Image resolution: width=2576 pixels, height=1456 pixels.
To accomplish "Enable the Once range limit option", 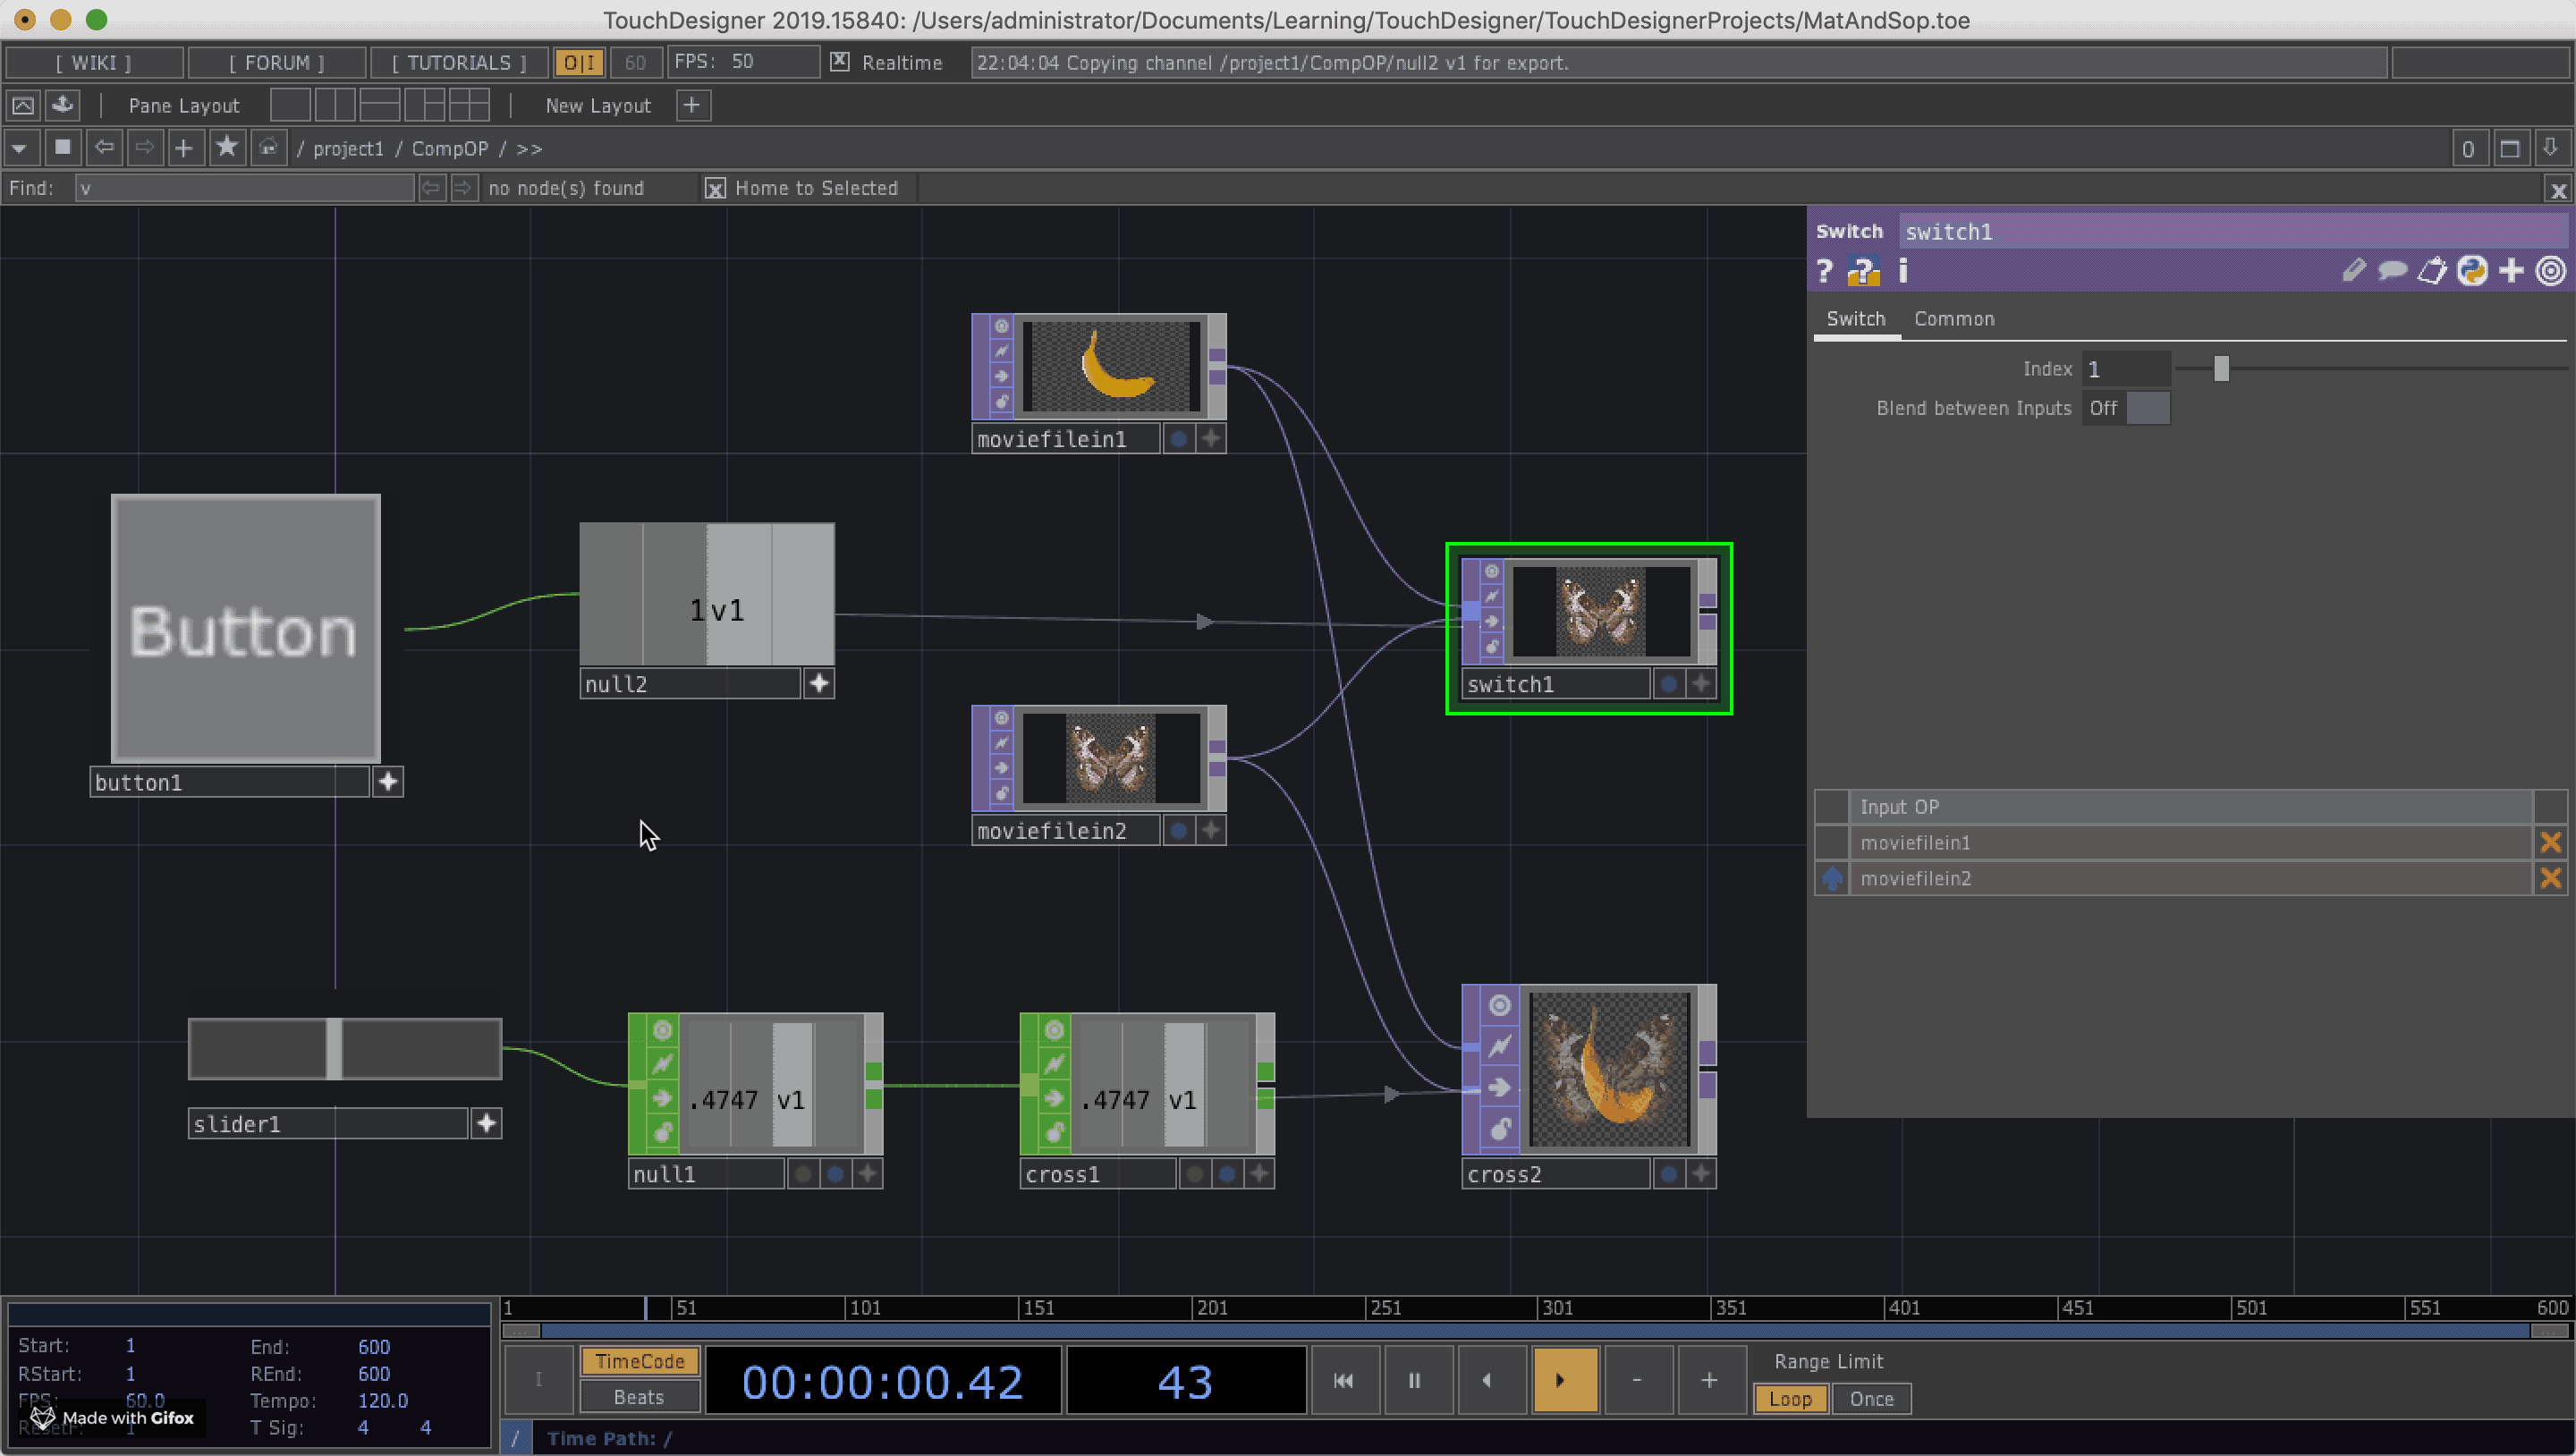I will pyautogui.click(x=1870, y=1398).
